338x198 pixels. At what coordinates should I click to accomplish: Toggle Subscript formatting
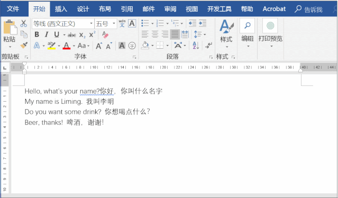click(x=82, y=35)
